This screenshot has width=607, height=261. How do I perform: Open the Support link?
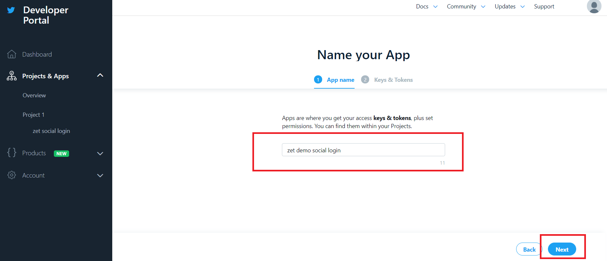pyautogui.click(x=544, y=6)
